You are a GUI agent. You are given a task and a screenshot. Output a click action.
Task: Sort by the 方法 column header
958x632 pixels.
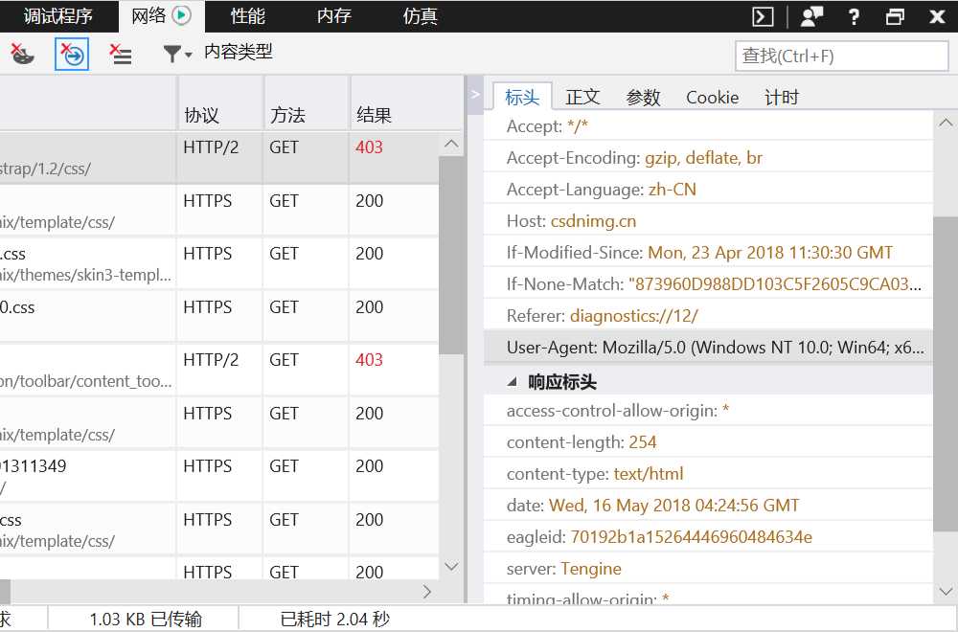click(307, 103)
